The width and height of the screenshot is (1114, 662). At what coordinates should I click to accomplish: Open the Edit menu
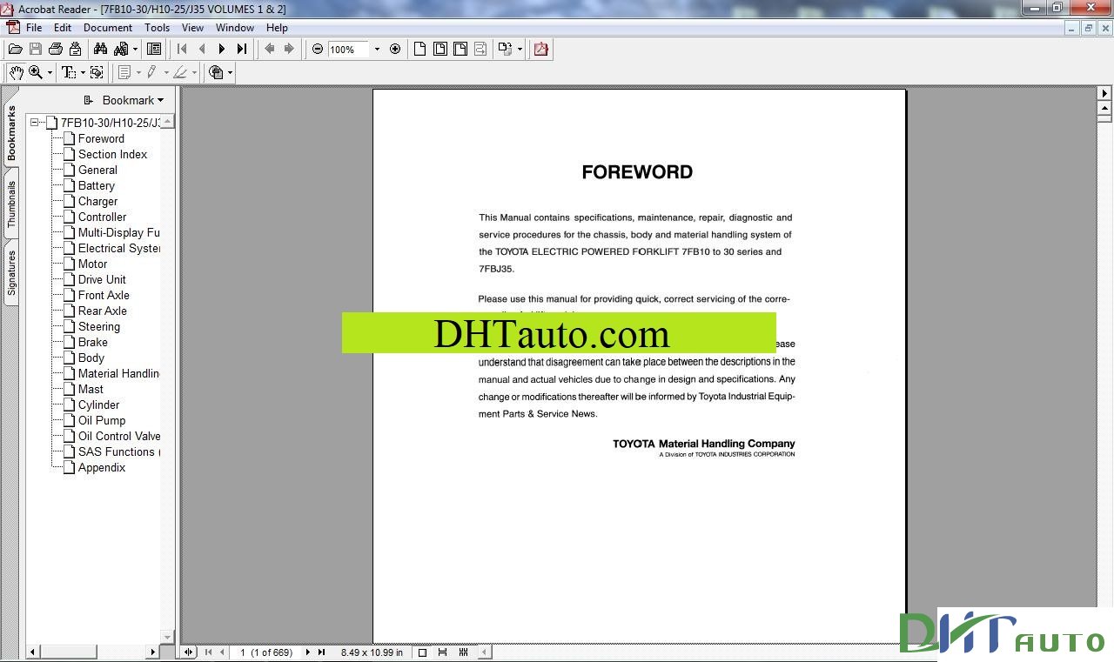63,28
